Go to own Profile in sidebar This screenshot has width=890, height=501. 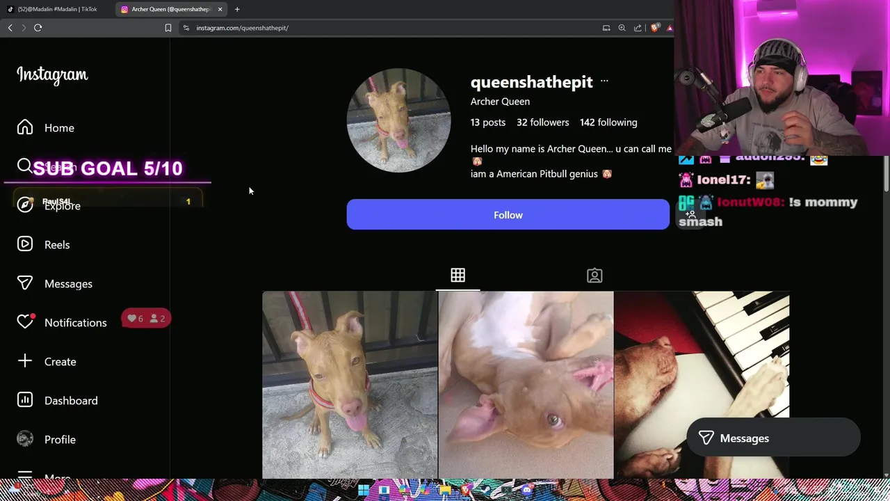pyautogui.click(x=46, y=440)
